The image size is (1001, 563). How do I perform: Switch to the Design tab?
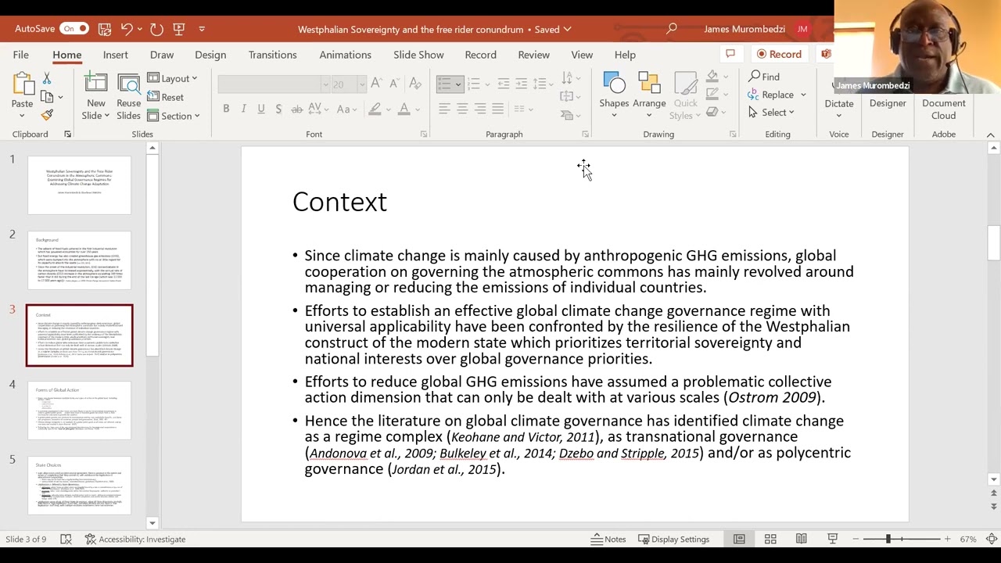[210, 55]
